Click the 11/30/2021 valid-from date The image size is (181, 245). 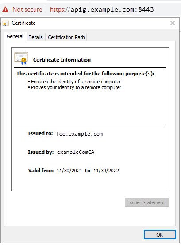pos(69,171)
